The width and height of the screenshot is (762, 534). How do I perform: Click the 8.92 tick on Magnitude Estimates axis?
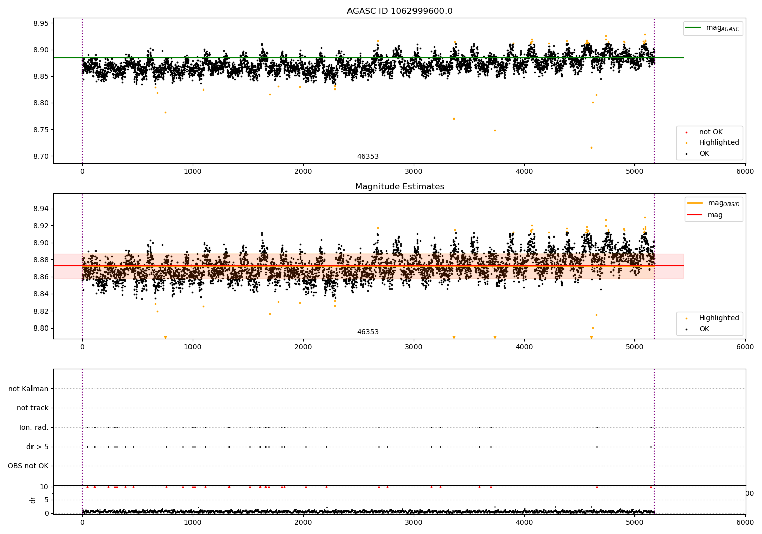tap(41, 226)
